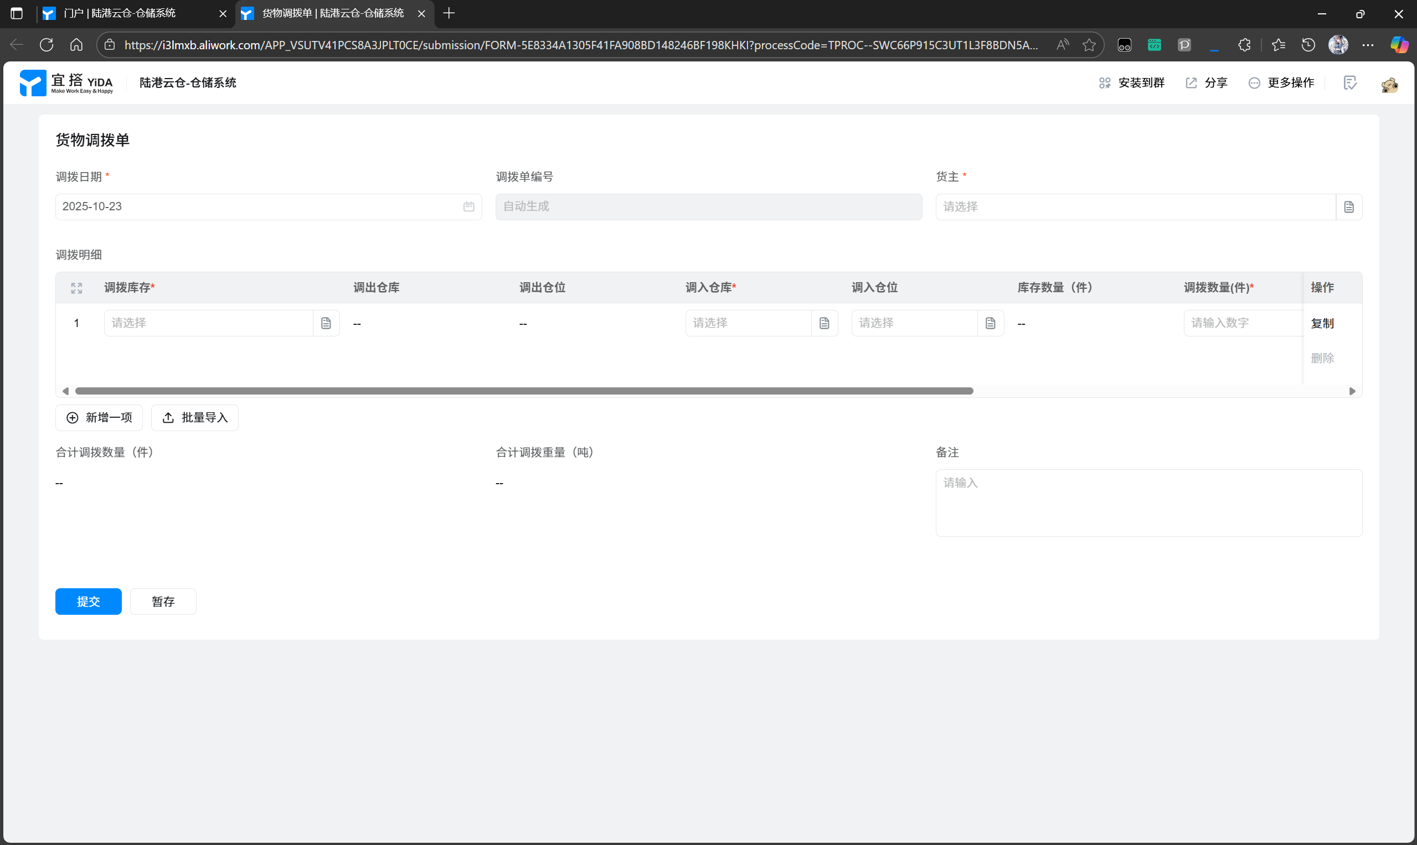Click the task list icon in header
The height and width of the screenshot is (845, 1417).
[x=1350, y=83]
